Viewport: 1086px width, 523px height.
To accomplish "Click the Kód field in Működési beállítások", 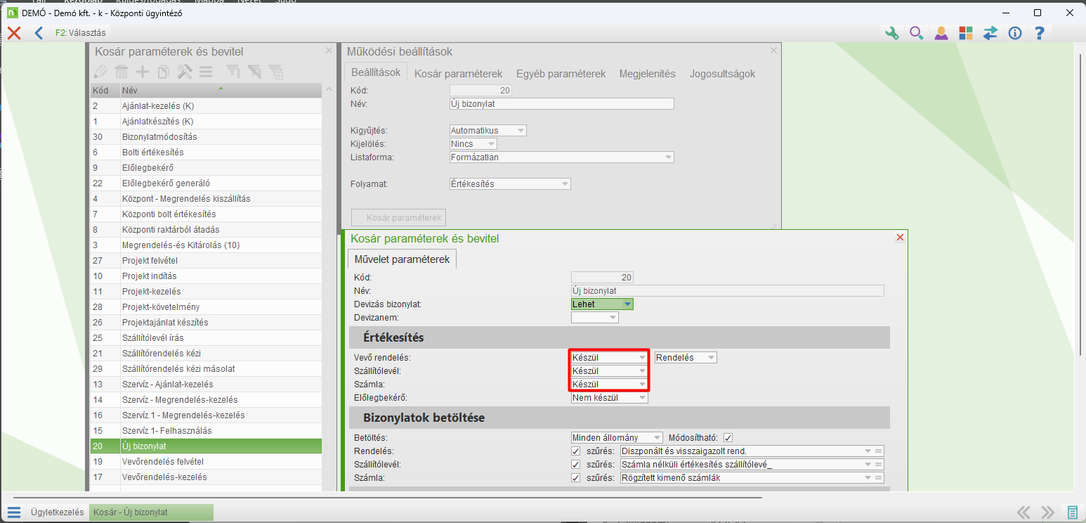I will [x=480, y=91].
